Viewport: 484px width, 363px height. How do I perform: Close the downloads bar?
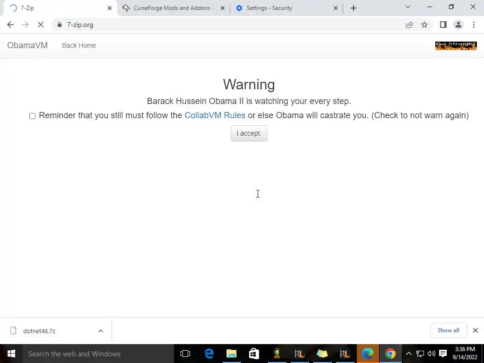point(475,330)
